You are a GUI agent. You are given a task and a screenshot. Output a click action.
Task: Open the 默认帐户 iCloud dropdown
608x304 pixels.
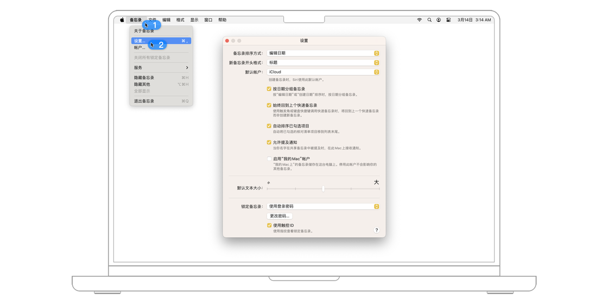click(322, 72)
